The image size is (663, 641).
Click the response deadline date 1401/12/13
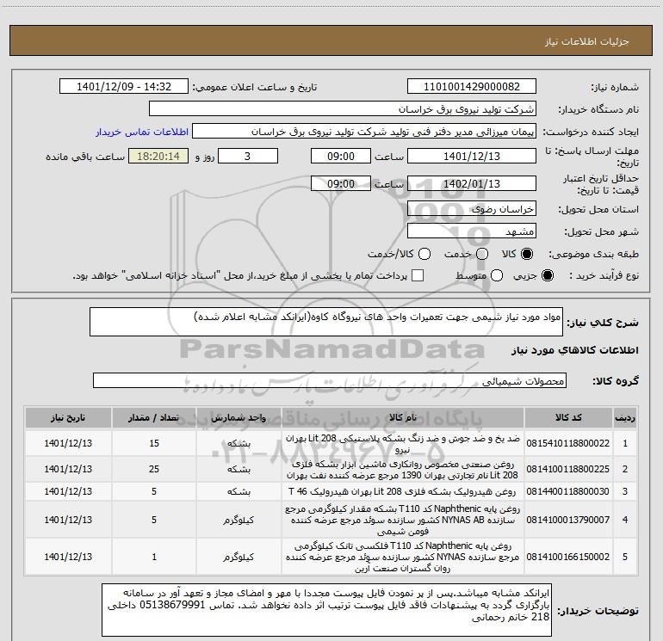pos(472,156)
